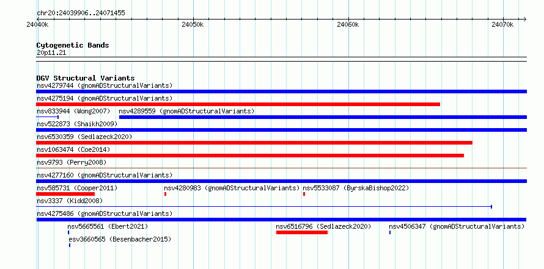Click the nsv4289559 blue variant bar
The image size is (544, 269).
pyautogui.click(x=323, y=117)
